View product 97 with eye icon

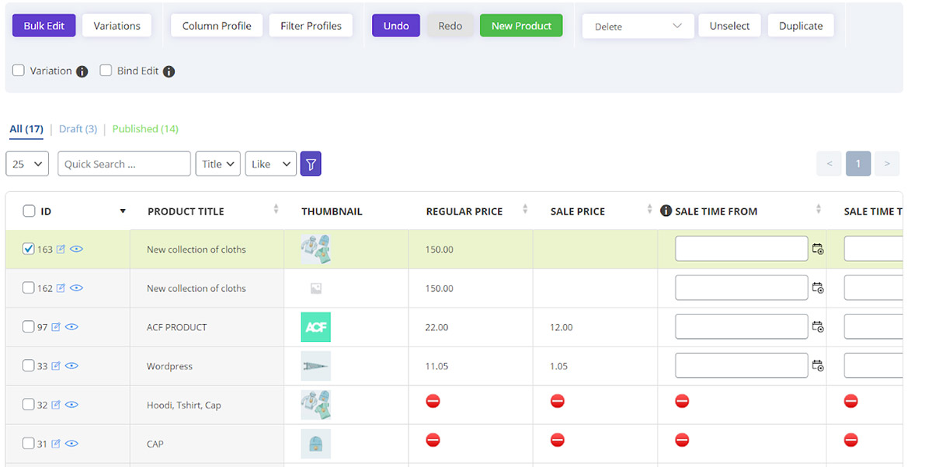71,327
